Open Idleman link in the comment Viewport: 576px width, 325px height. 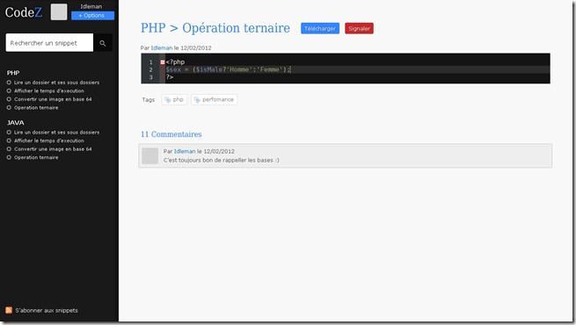coord(185,151)
